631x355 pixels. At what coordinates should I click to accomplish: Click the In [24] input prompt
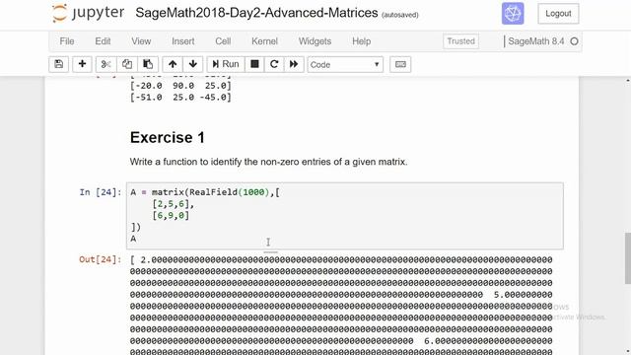[x=101, y=192]
